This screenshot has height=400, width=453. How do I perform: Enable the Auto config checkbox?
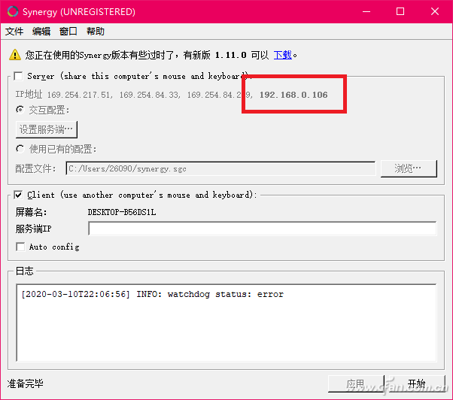pyautogui.click(x=20, y=247)
